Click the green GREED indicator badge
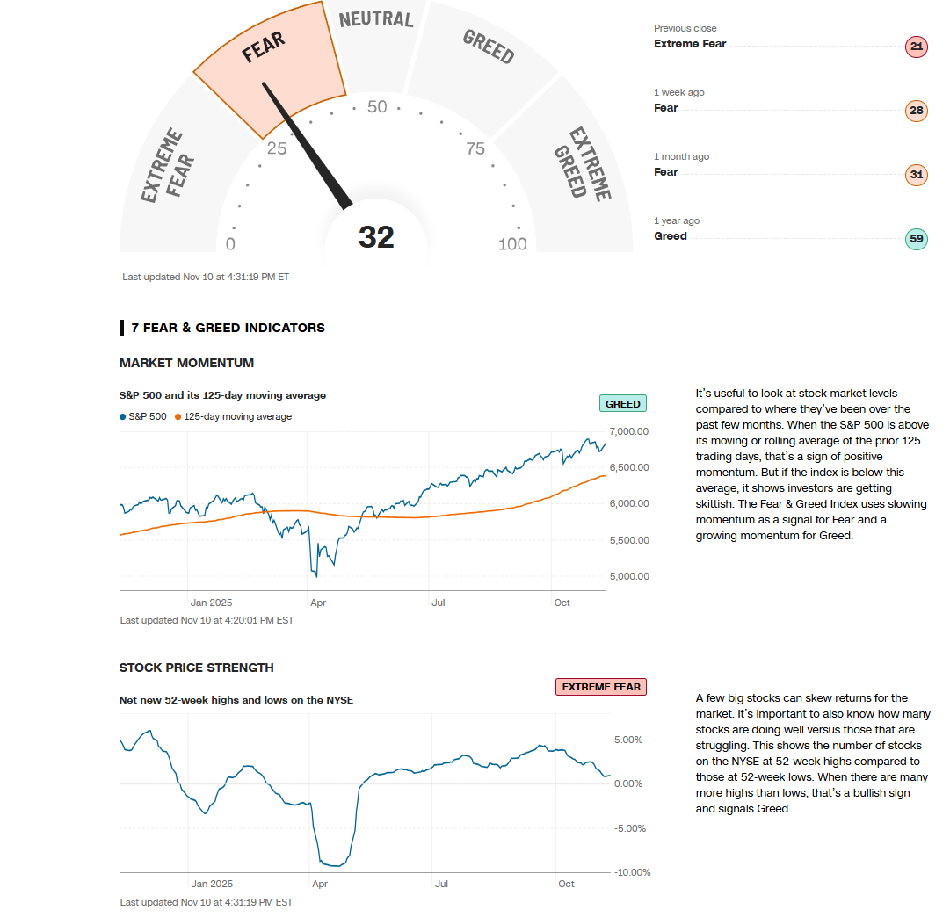 tap(623, 404)
